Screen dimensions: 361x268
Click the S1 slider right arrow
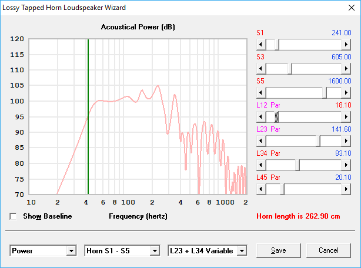click(x=346, y=44)
